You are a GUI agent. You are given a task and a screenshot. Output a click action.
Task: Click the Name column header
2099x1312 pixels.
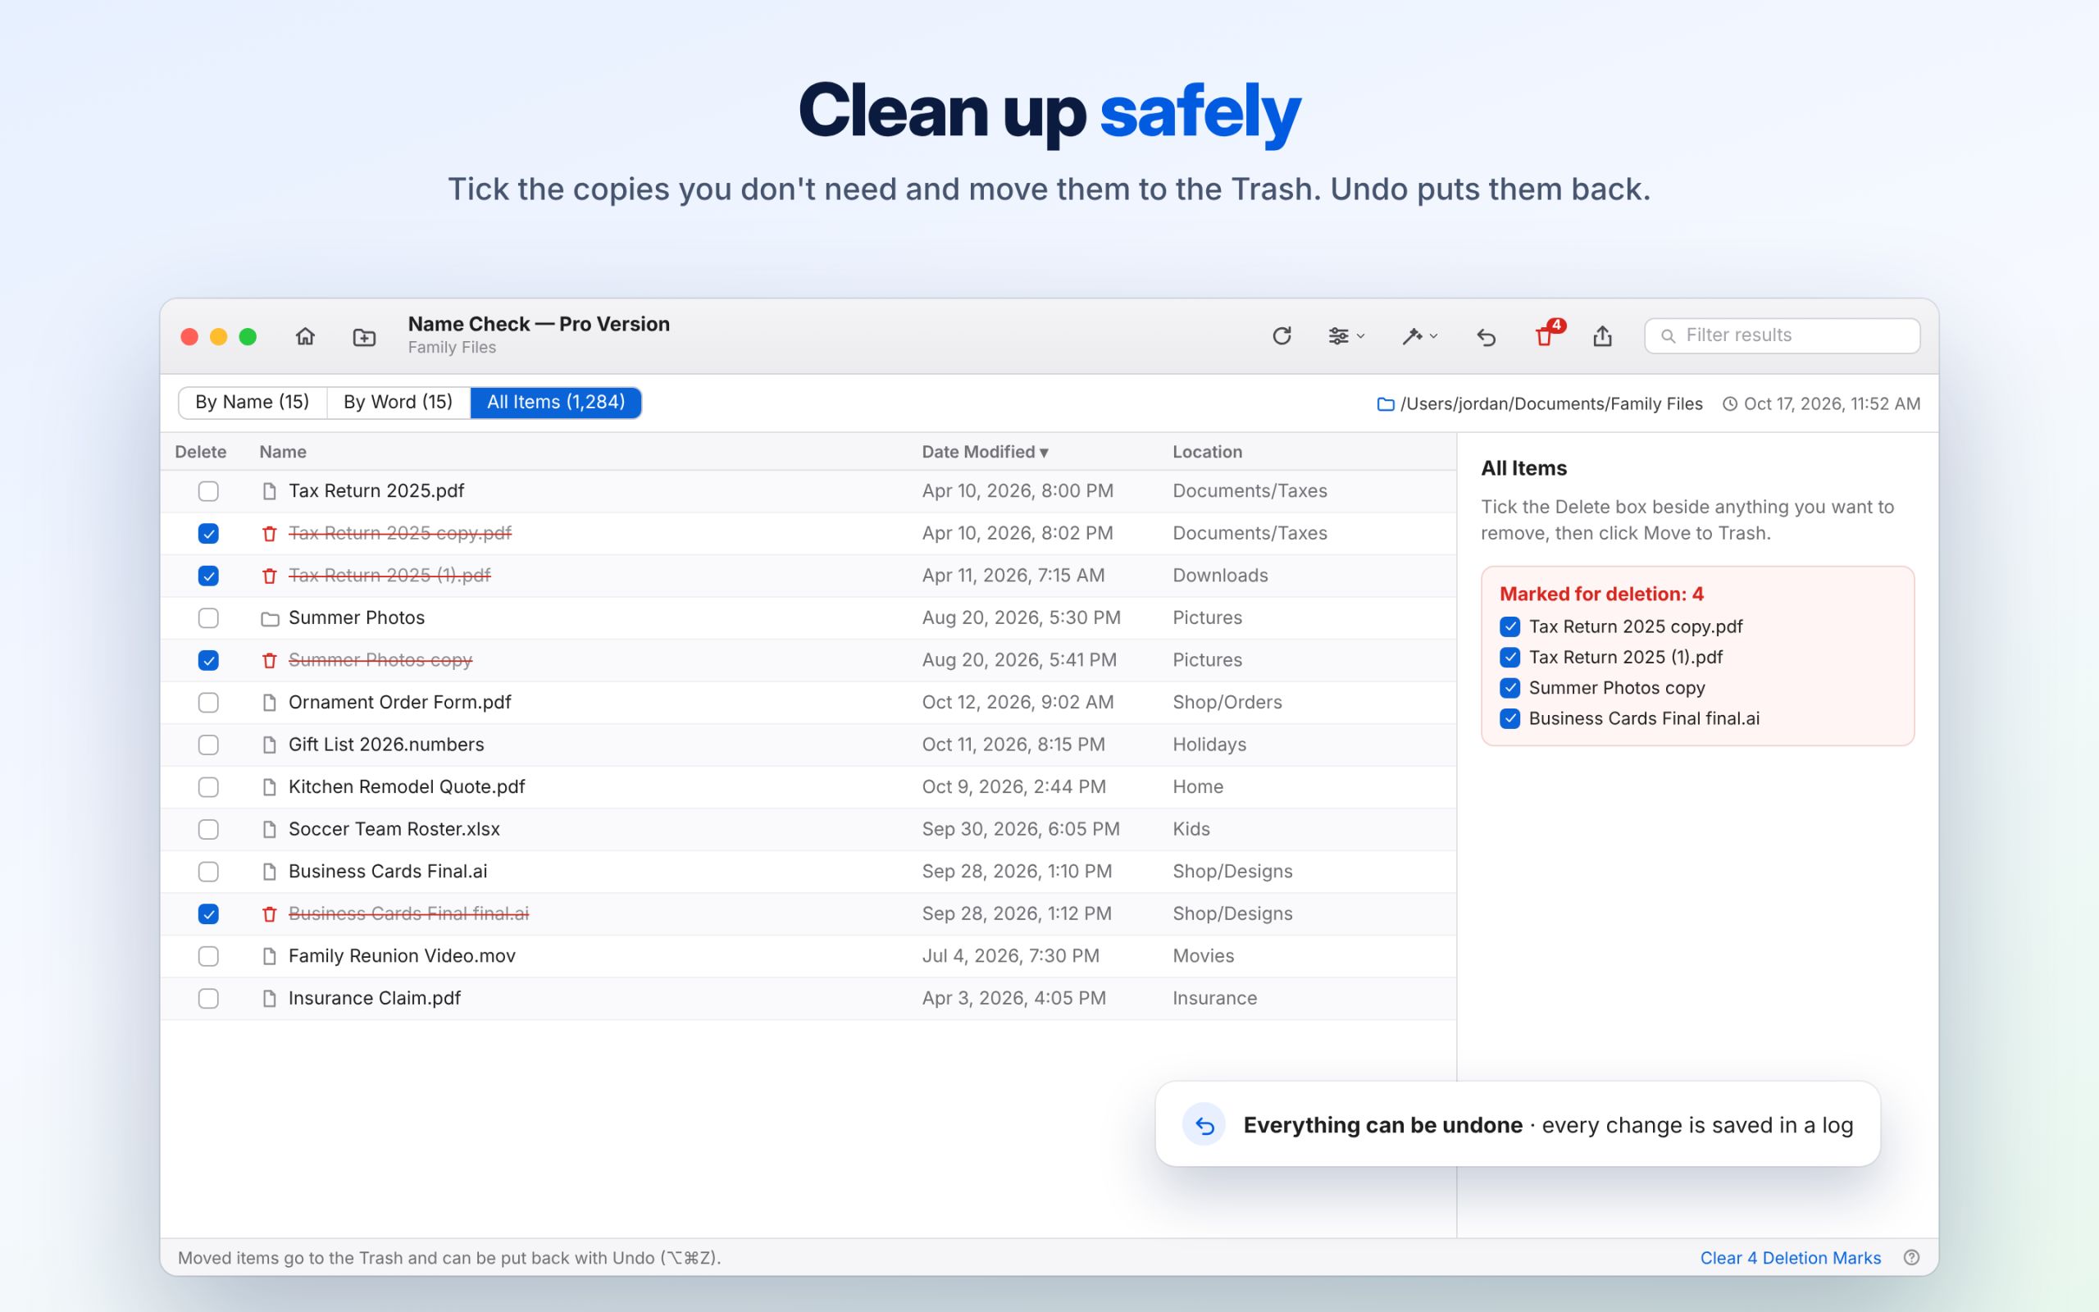click(x=283, y=452)
